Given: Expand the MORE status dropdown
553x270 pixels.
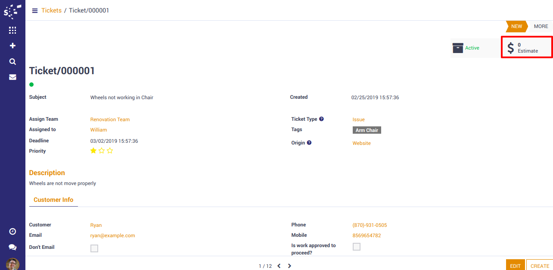Looking at the screenshot, I should (x=541, y=26).
